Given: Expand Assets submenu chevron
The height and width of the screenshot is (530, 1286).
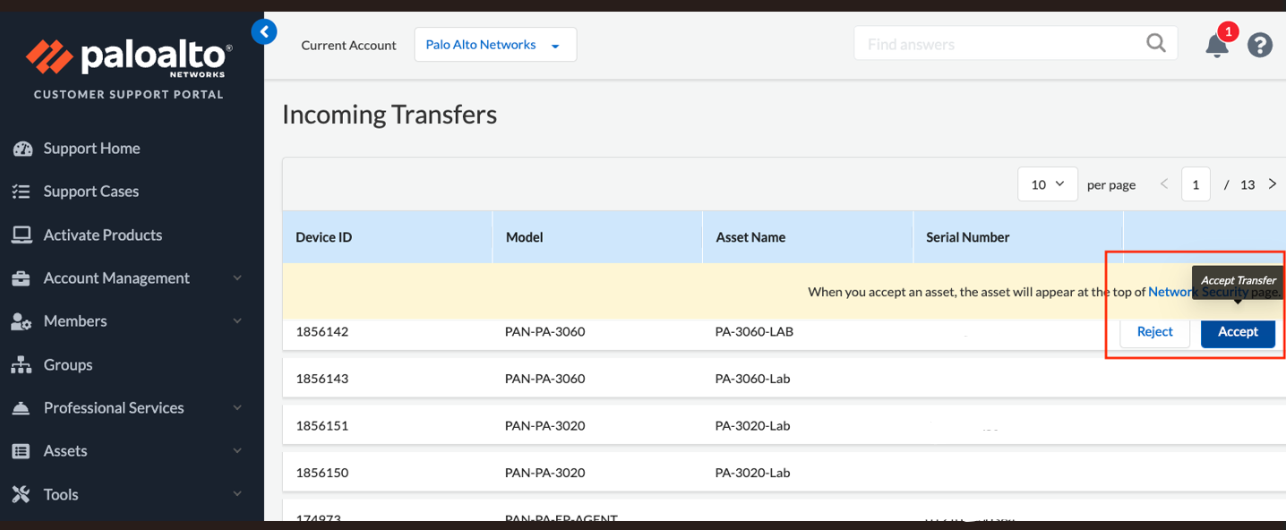Looking at the screenshot, I should coord(237,451).
